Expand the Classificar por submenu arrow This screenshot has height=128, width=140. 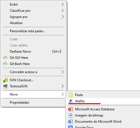tap(63, 11)
